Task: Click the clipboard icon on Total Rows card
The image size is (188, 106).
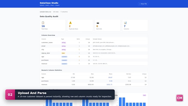Action: pyautogui.click(x=43, y=23)
